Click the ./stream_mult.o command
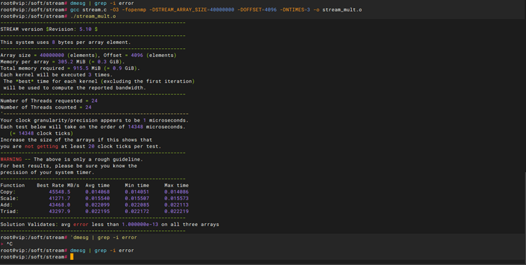The image size is (526, 265). (94, 16)
